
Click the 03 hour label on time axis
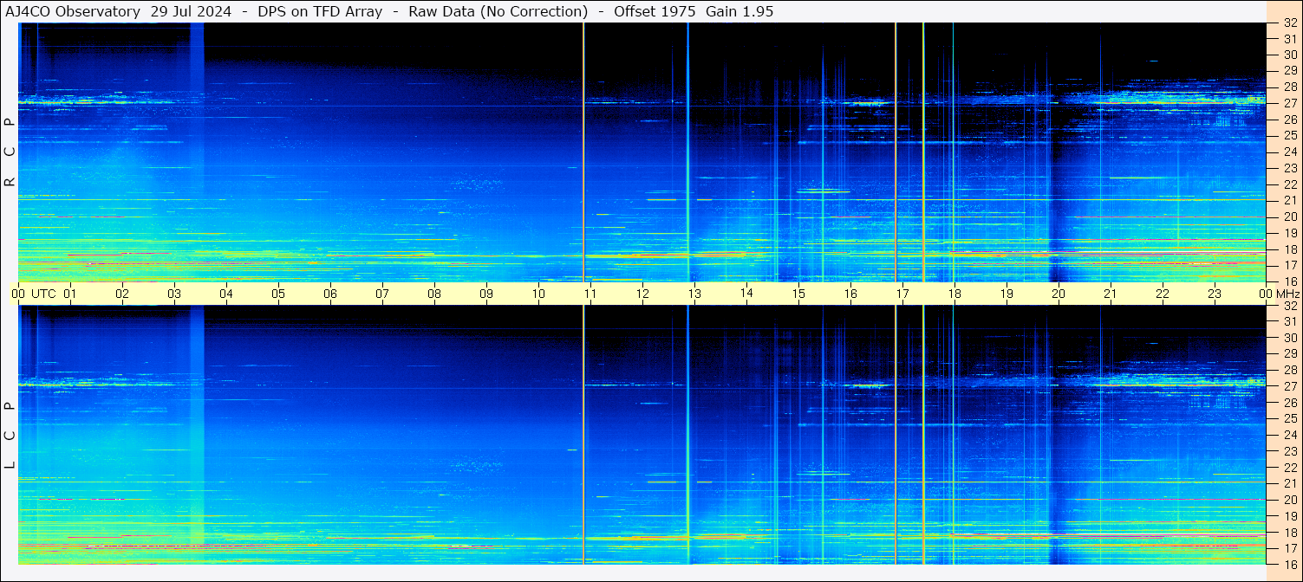[174, 294]
